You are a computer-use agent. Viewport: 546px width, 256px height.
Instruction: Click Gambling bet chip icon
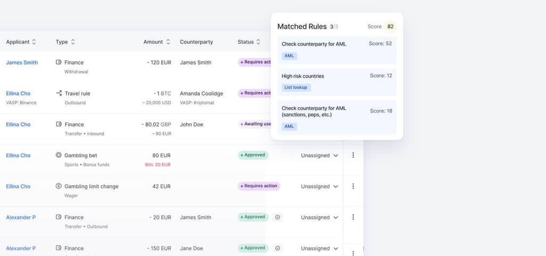[x=59, y=155]
